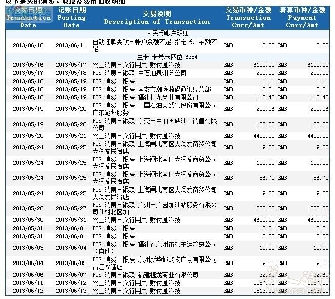
Task: Click the 东莞市中油国威油品销售 description
Action: coord(154,124)
